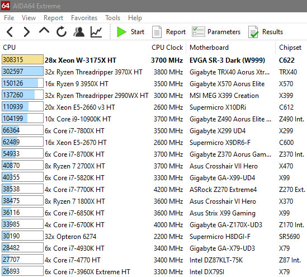Select the 28x Xeon W-3175X HT row

pyautogui.click(x=153, y=60)
